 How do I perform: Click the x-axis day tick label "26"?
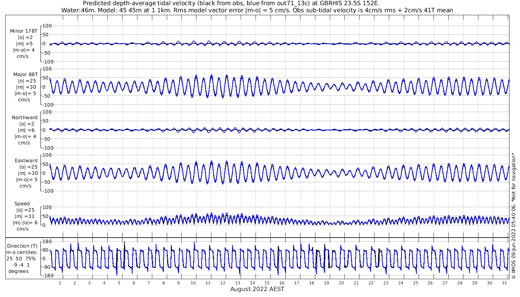click(430, 283)
